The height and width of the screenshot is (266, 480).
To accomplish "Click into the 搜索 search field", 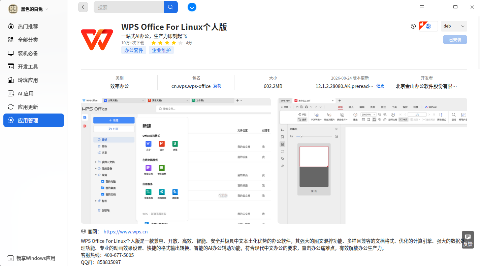I will (x=129, y=7).
